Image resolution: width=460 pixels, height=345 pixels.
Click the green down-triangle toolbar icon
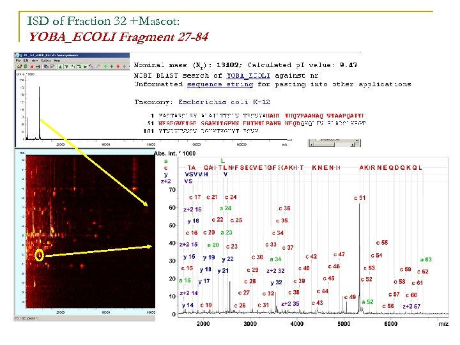[x=66, y=66]
